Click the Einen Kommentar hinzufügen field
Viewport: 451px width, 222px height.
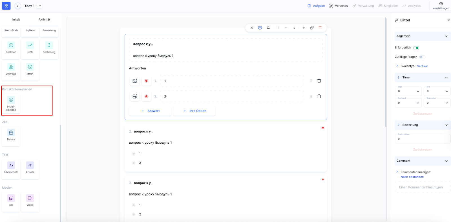coord(423,187)
